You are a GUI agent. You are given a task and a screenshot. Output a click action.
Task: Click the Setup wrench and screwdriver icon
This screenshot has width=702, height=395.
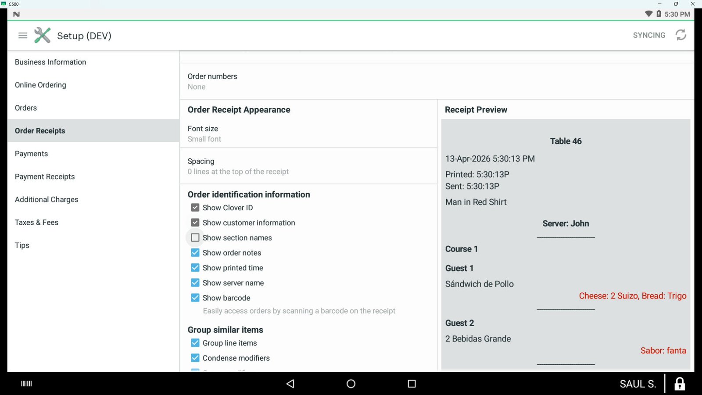coord(43,35)
